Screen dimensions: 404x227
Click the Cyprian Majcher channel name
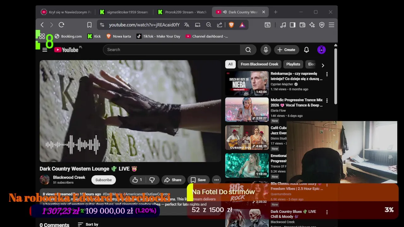pyautogui.click(x=282, y=84)
